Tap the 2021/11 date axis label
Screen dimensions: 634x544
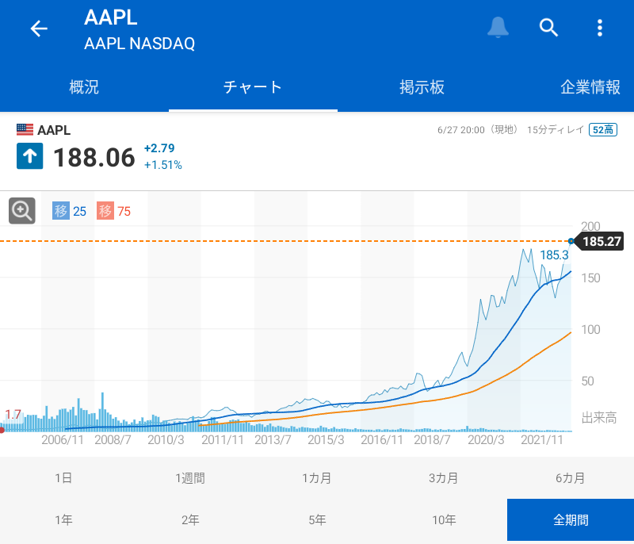pos(542,439)
